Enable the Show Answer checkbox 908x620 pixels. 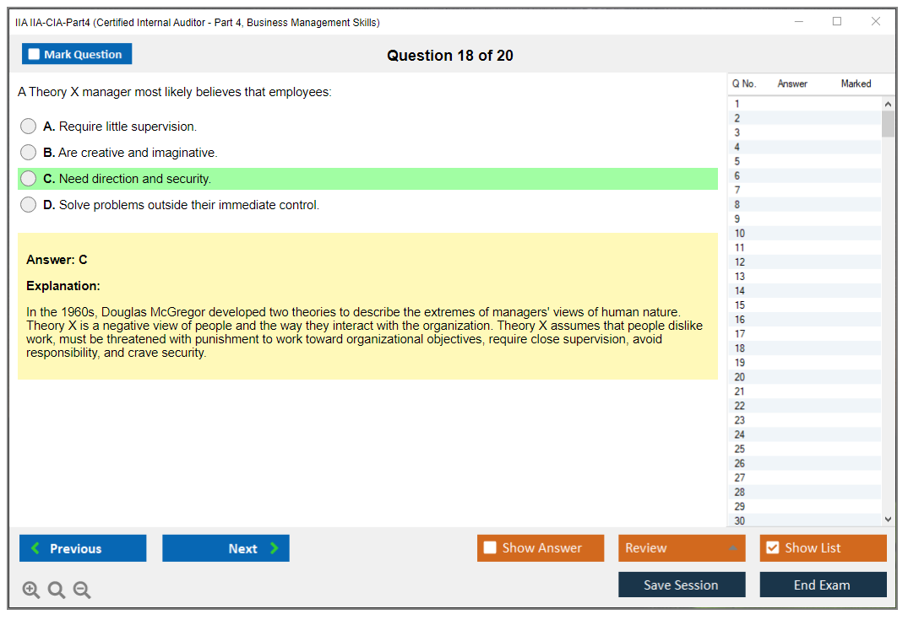point(490,548)
